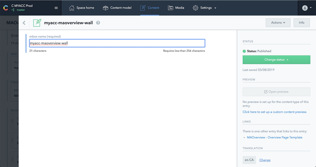Expand the Settings menu arrow
This screenshot has height=167, width=316.
[215, 8]
